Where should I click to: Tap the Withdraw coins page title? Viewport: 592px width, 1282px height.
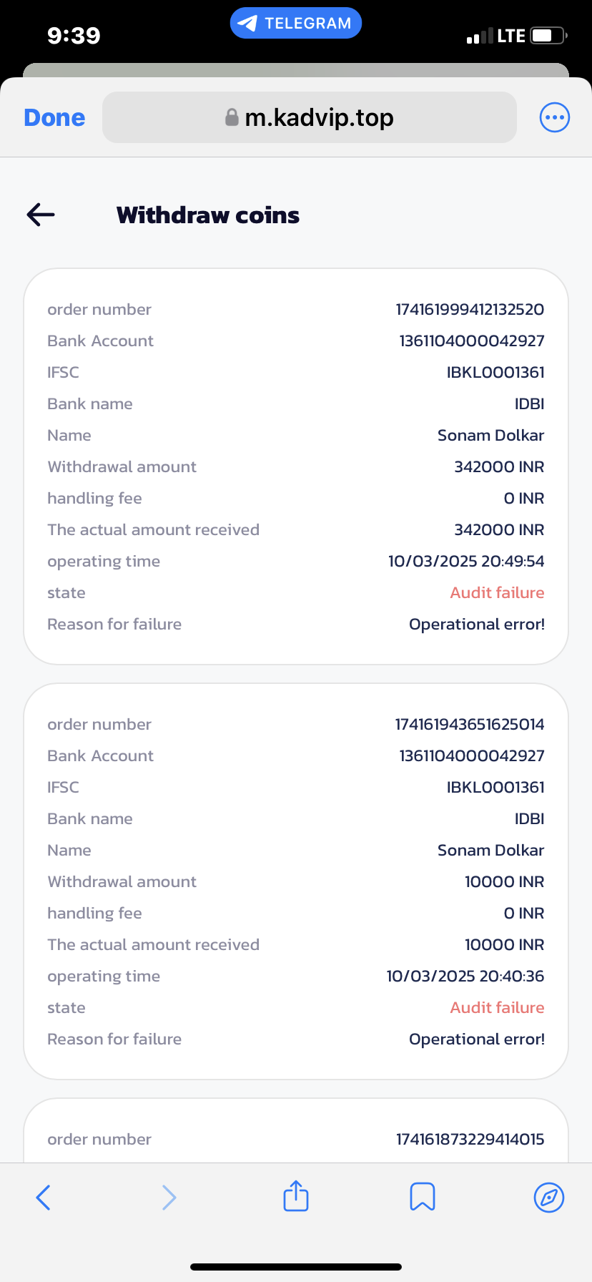pos(208,215)
